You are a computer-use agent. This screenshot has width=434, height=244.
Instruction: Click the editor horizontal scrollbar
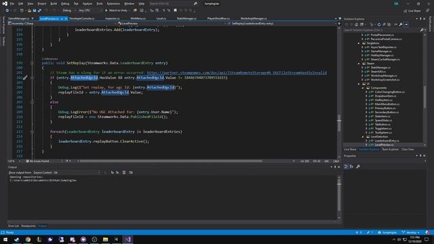(171, 161)
